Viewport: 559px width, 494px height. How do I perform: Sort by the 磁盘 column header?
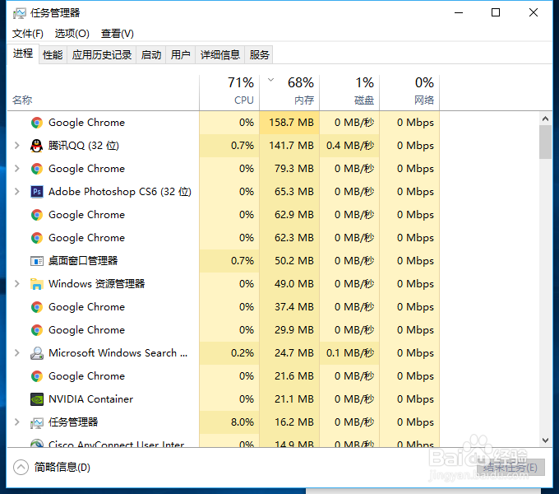click(x=349, y=92)
